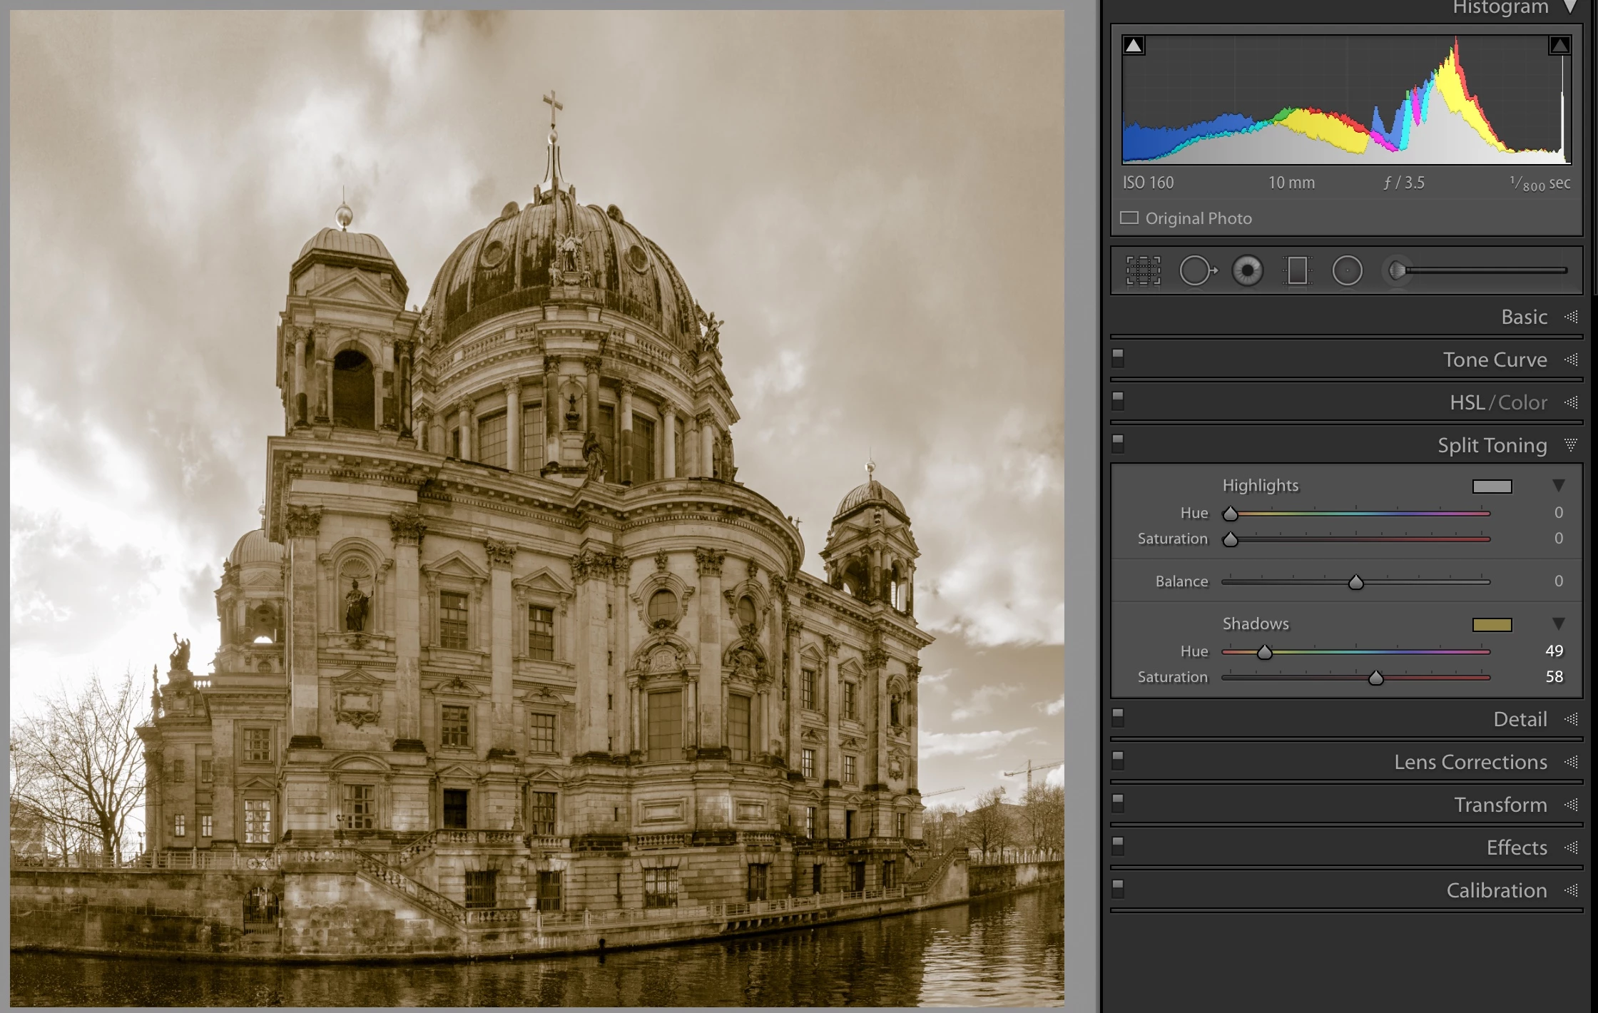
Task: Toggle shadow clipping indicator in histogram
Action: (1134, 46)
